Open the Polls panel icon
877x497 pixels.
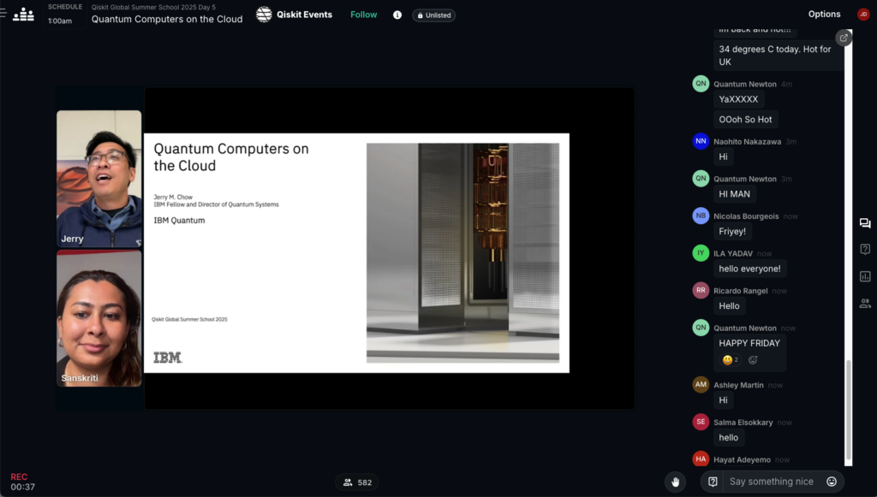865,276
